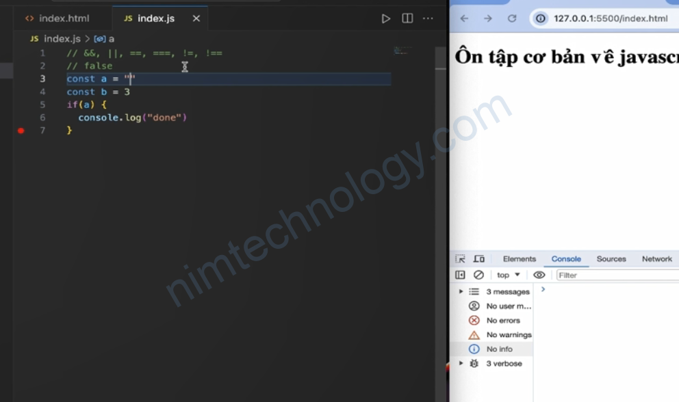Image resolution: width=679 pixels, height=402 pixels.
Task: Select the 'No errors' console filter
Action: tap(502, 321)
